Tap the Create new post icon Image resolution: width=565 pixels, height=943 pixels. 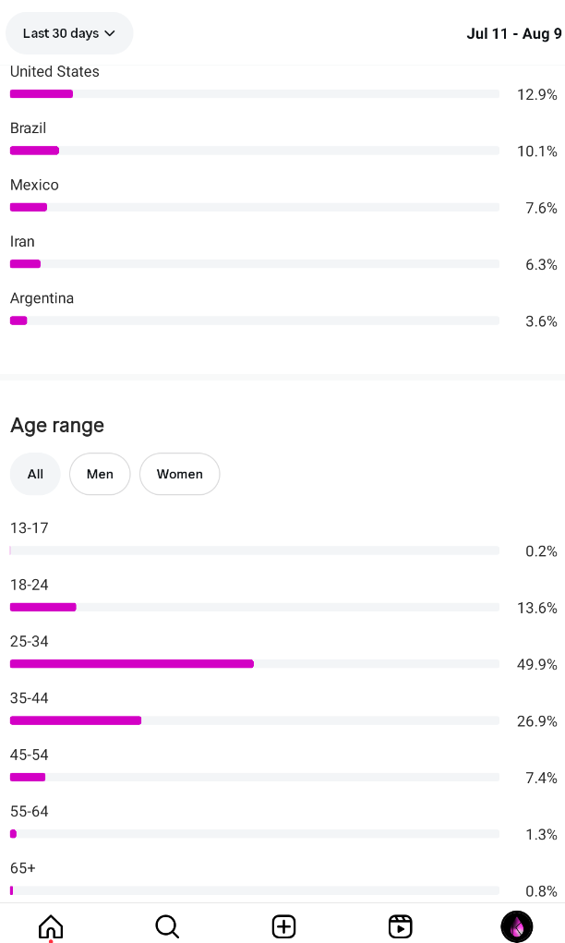[x=283, y=925]
